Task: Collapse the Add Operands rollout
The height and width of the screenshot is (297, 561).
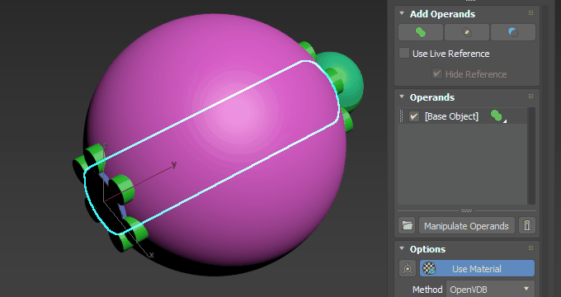Action: tap(402, 13)
